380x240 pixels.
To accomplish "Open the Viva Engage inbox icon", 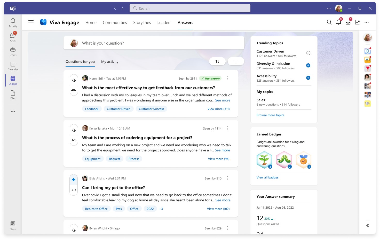I will (x=348, y=22).
